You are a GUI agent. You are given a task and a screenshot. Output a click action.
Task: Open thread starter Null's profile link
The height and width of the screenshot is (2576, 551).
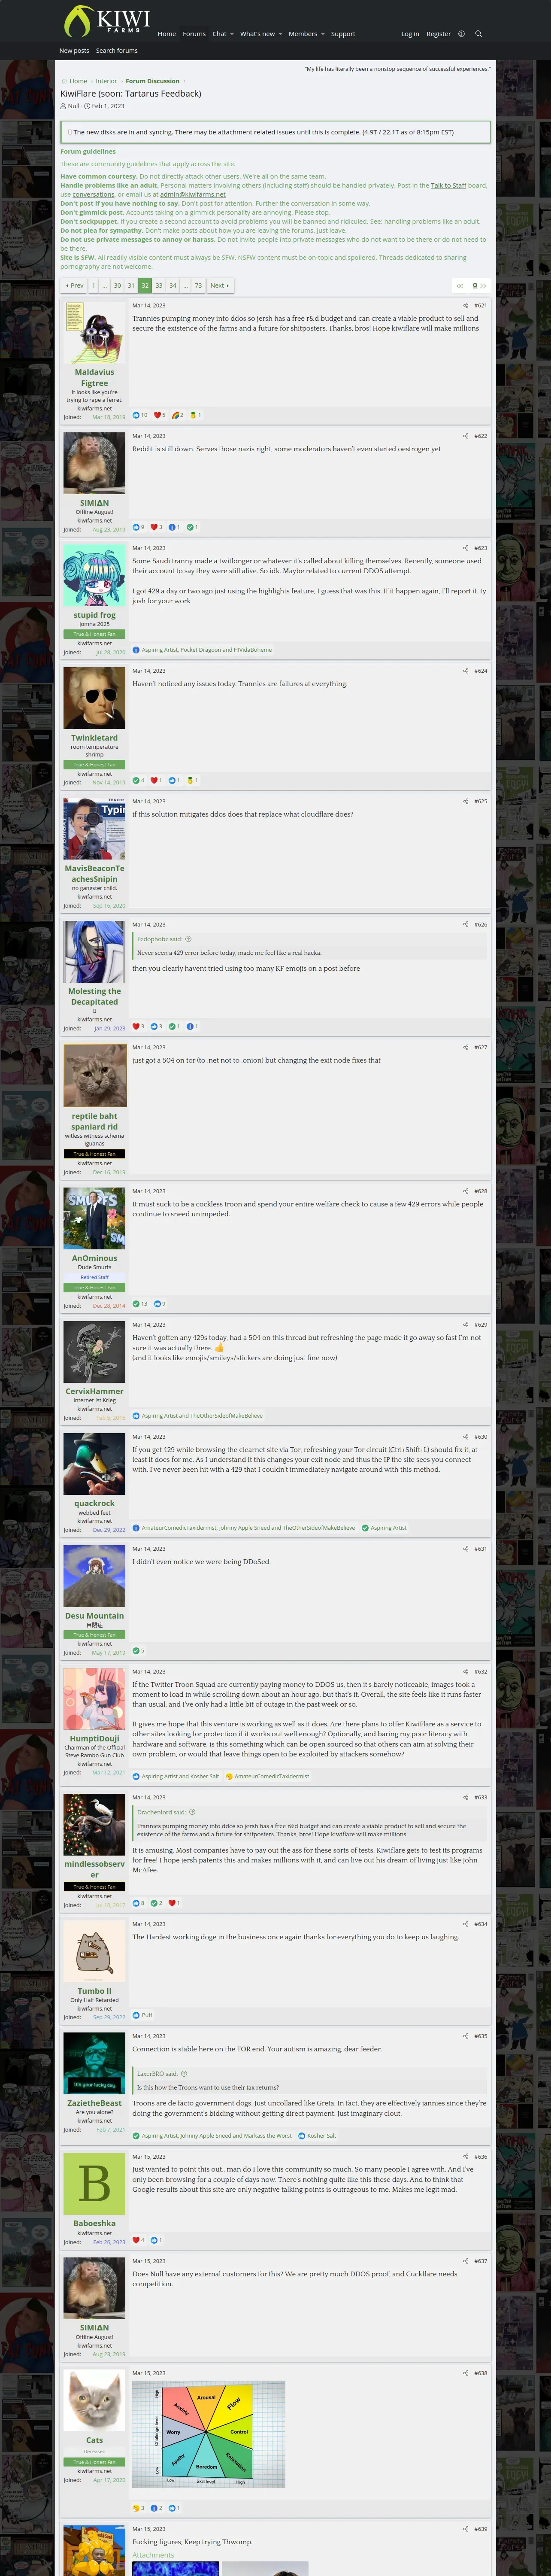[73, 106]
